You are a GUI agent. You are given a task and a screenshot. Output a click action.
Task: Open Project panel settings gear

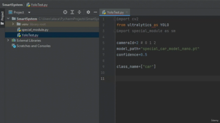88,12
